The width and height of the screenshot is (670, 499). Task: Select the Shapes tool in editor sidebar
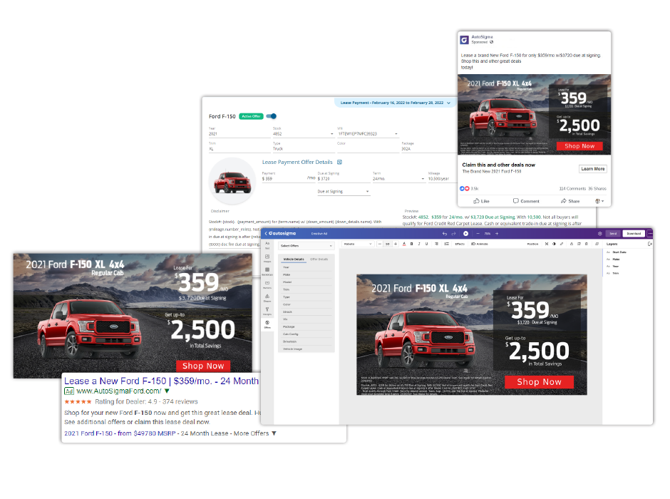(267, 298)
